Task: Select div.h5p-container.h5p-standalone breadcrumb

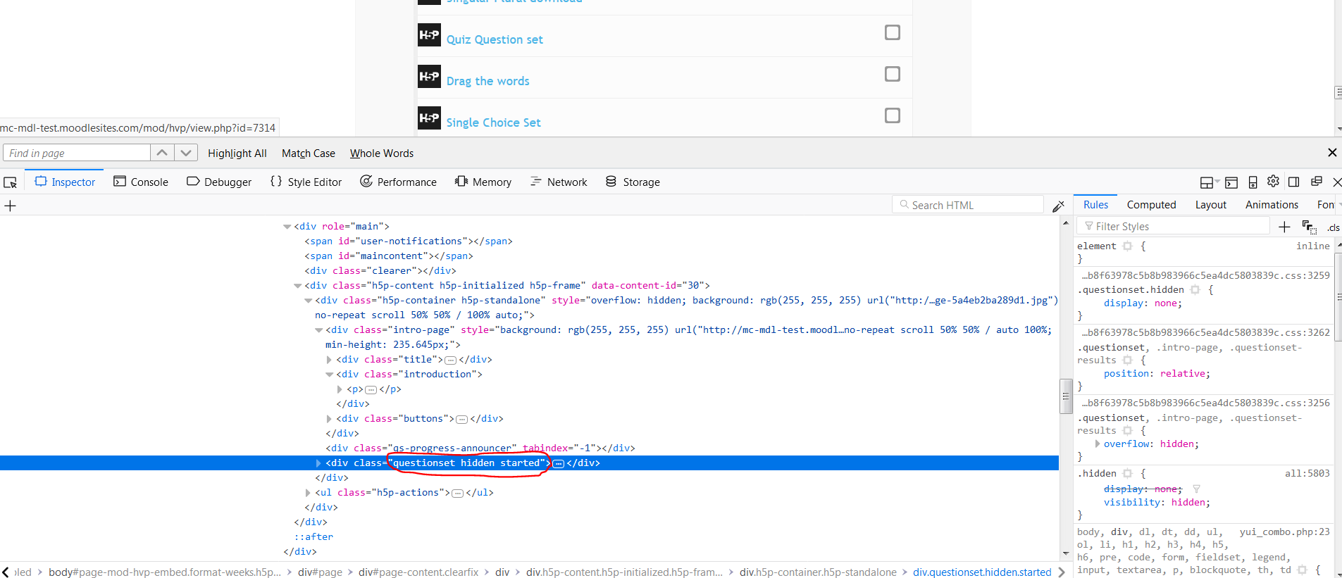Action: [x=818, y=572]
